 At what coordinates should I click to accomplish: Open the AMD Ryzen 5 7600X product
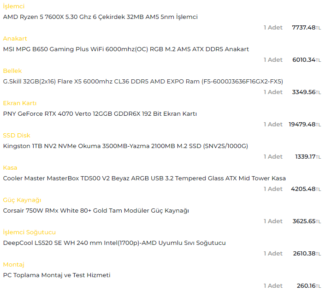click(x=100, y=17)
